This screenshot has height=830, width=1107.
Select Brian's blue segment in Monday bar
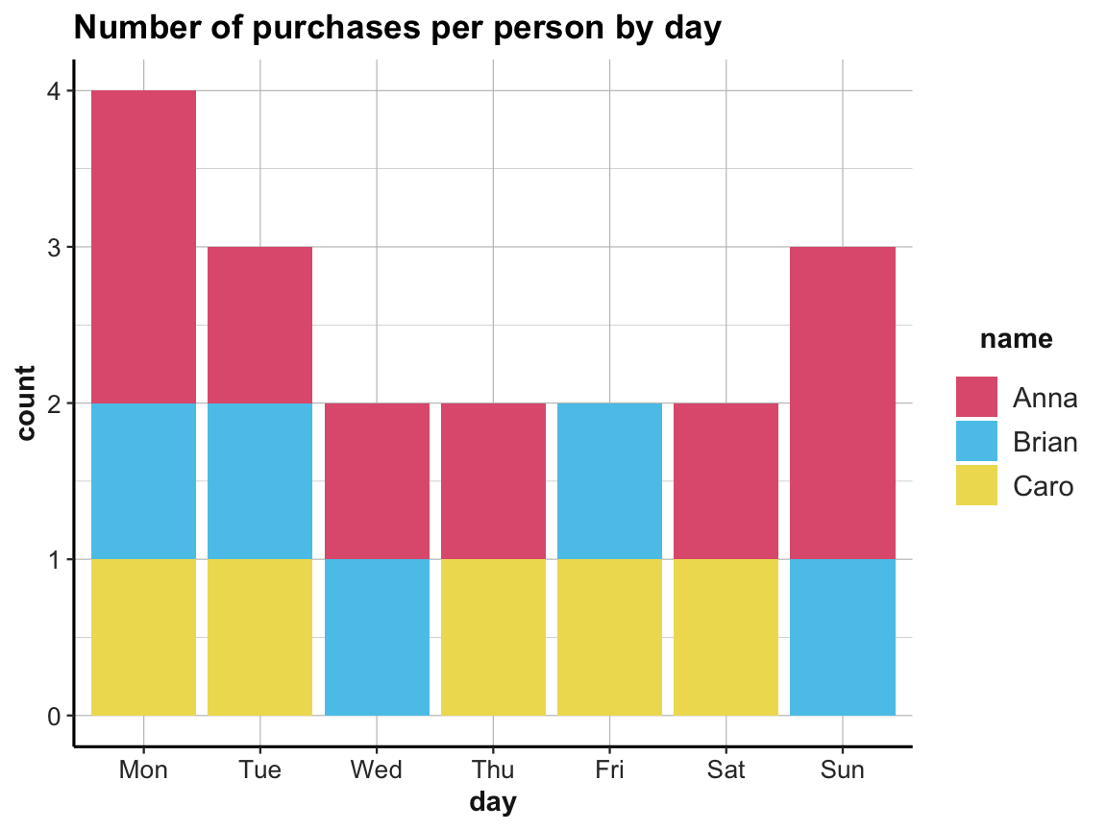pos(143,480)
